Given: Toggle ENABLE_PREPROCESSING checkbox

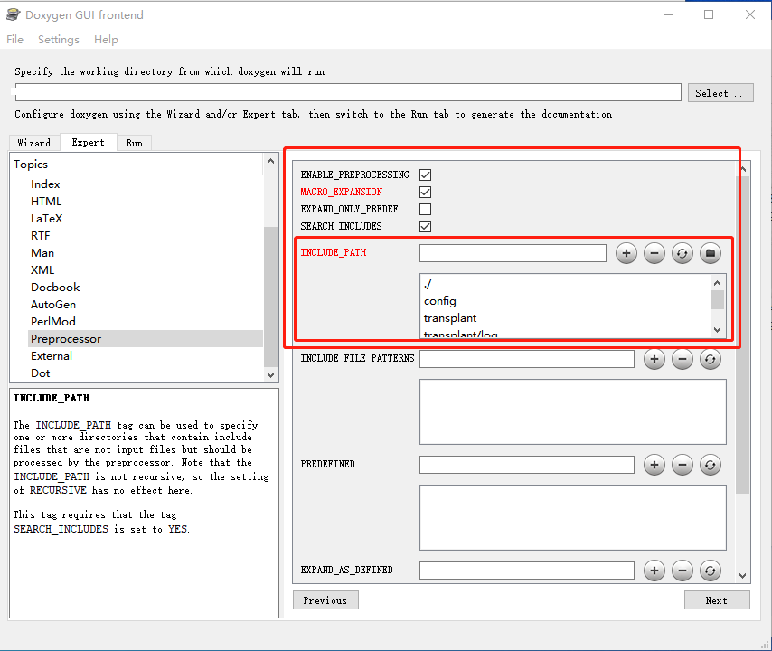Looking at the screenshot, I should (x=426, y=175).
